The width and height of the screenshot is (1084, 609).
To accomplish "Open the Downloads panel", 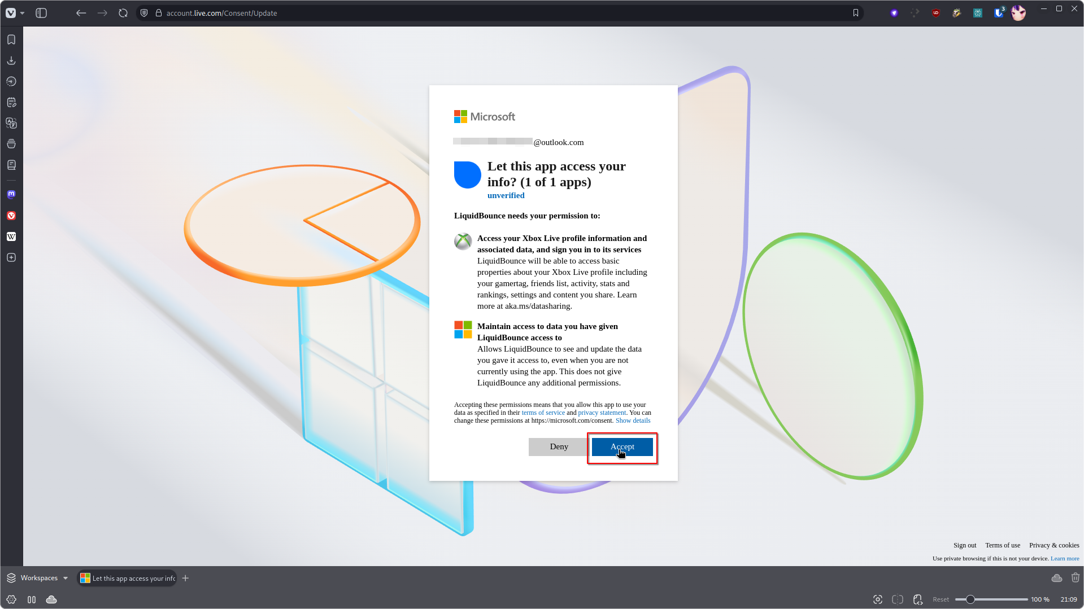I will click(x=11, y=60).
